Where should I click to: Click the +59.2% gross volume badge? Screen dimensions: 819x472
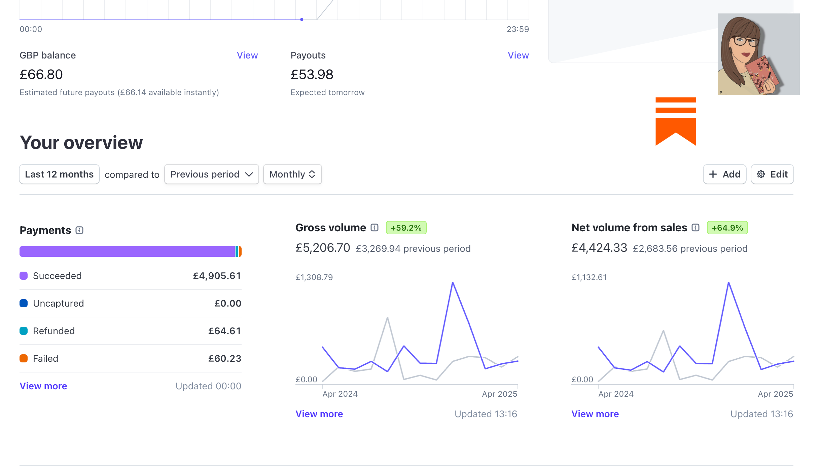point(406,228)
